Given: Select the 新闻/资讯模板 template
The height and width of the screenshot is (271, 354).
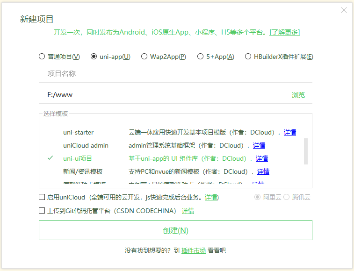Looking at the screenshot, I should coord(83,171).
